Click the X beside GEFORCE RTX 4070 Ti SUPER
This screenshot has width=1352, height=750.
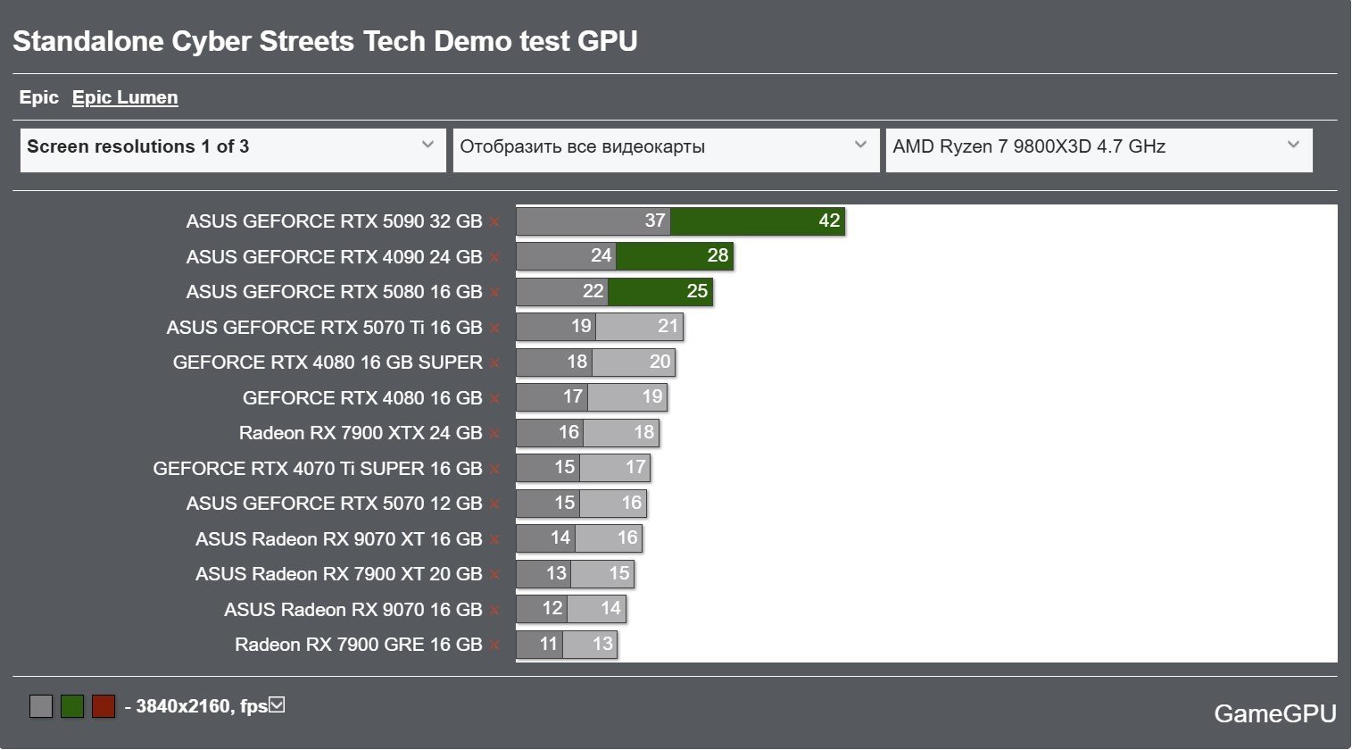(x=494, y=470)
